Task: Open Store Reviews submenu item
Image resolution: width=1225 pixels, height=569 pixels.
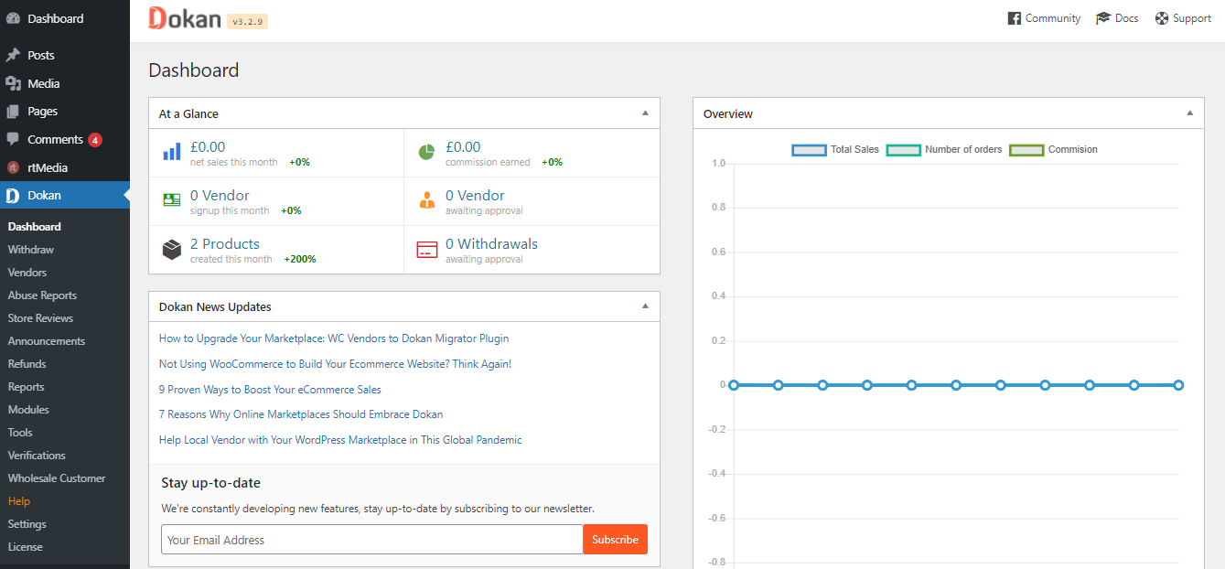Action: tap(40, 318)
